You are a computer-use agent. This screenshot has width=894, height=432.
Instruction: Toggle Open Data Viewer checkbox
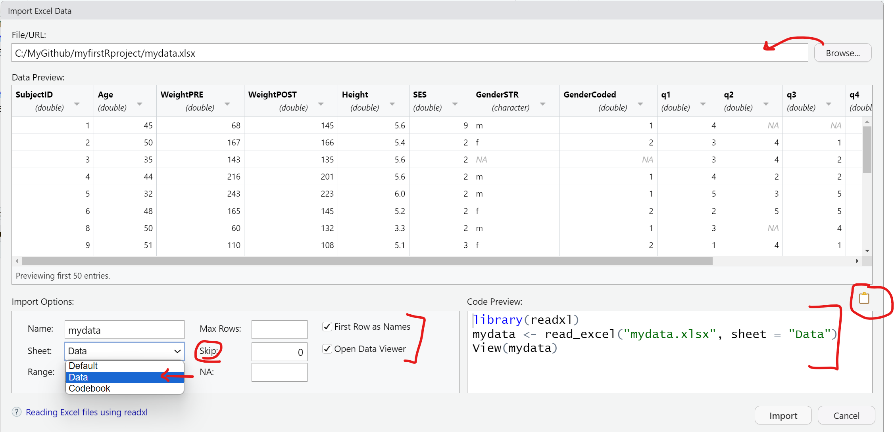[327, 349]
